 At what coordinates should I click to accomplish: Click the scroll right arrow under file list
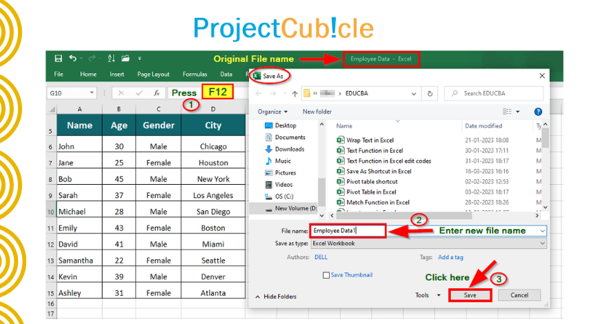pyautogui.click(x=537, y=216)
